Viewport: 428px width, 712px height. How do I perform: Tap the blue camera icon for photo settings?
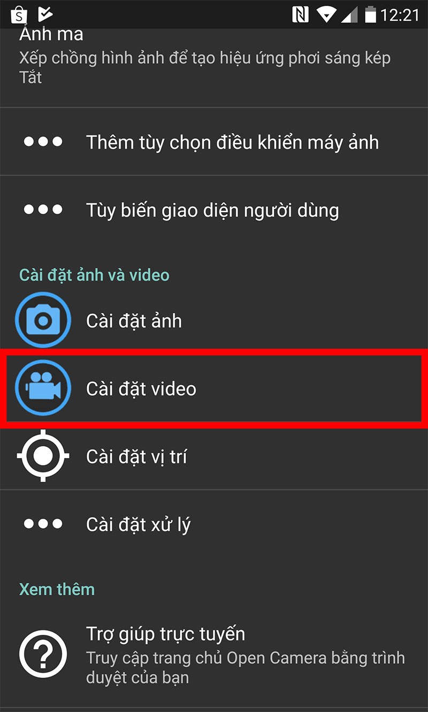pos(43,321)
